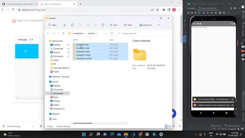245x138 pixels.
Task: Select the drawable-xxxhdpi folder
Action: 100,58
